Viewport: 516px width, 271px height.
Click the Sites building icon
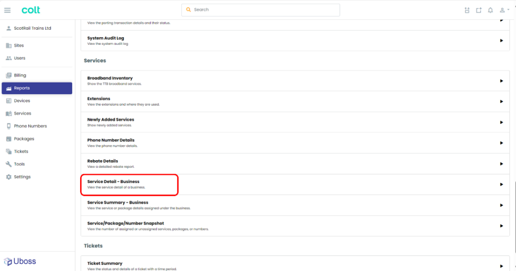[9, 45]
